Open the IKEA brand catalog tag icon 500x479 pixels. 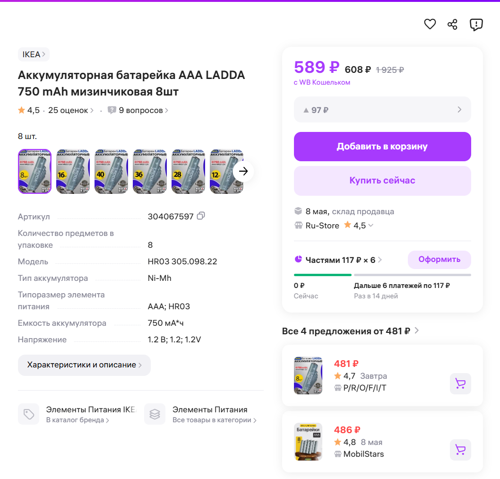[x=29, y=414]
